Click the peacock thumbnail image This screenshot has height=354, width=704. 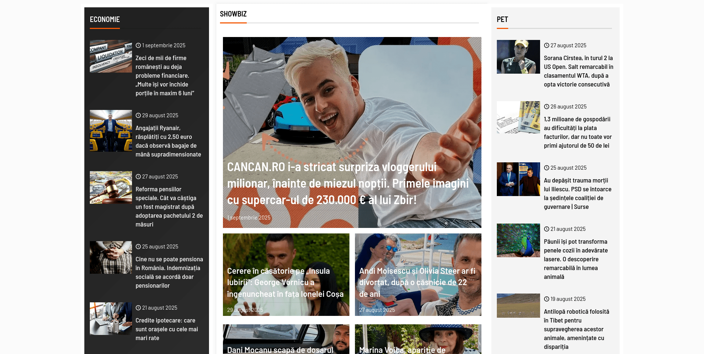click(x=518, y=240)
